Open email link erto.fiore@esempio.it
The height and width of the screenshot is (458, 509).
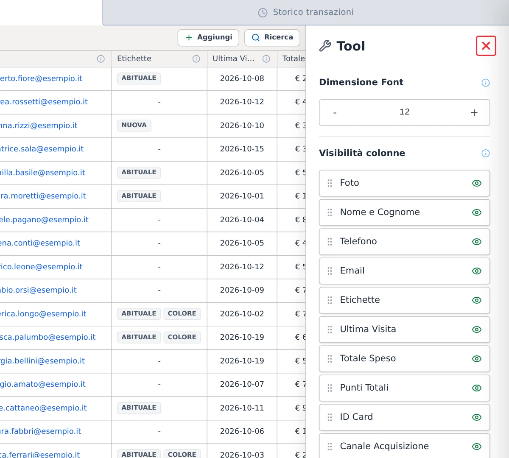click(x=41, y=78)
